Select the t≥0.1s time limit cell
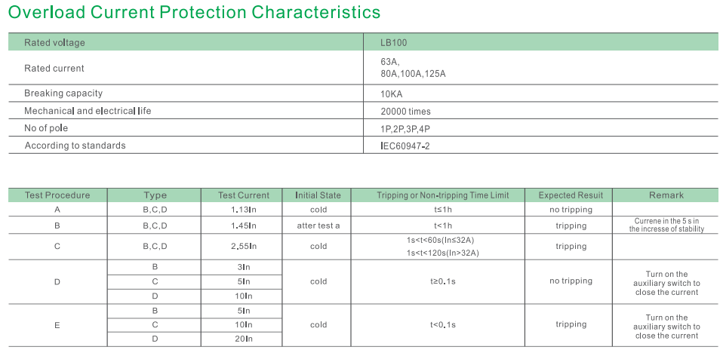Viewport: 723px width, 353px height. pos(441,281)
